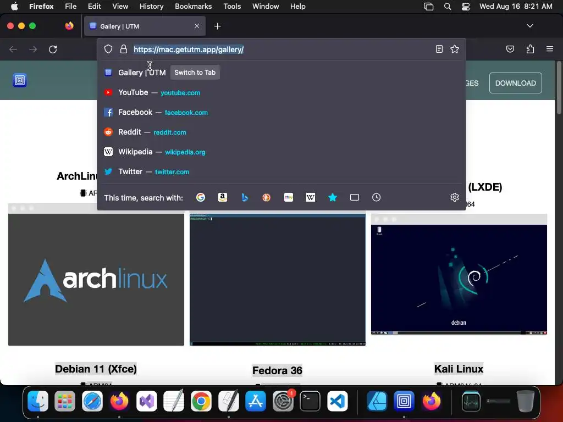Search this time with Wikipedia icon
Viewport: 563px width, 422px height.
click(311, 197)
